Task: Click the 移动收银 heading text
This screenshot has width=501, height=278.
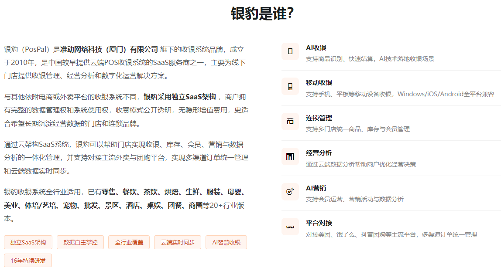Action: coord(319,83)
